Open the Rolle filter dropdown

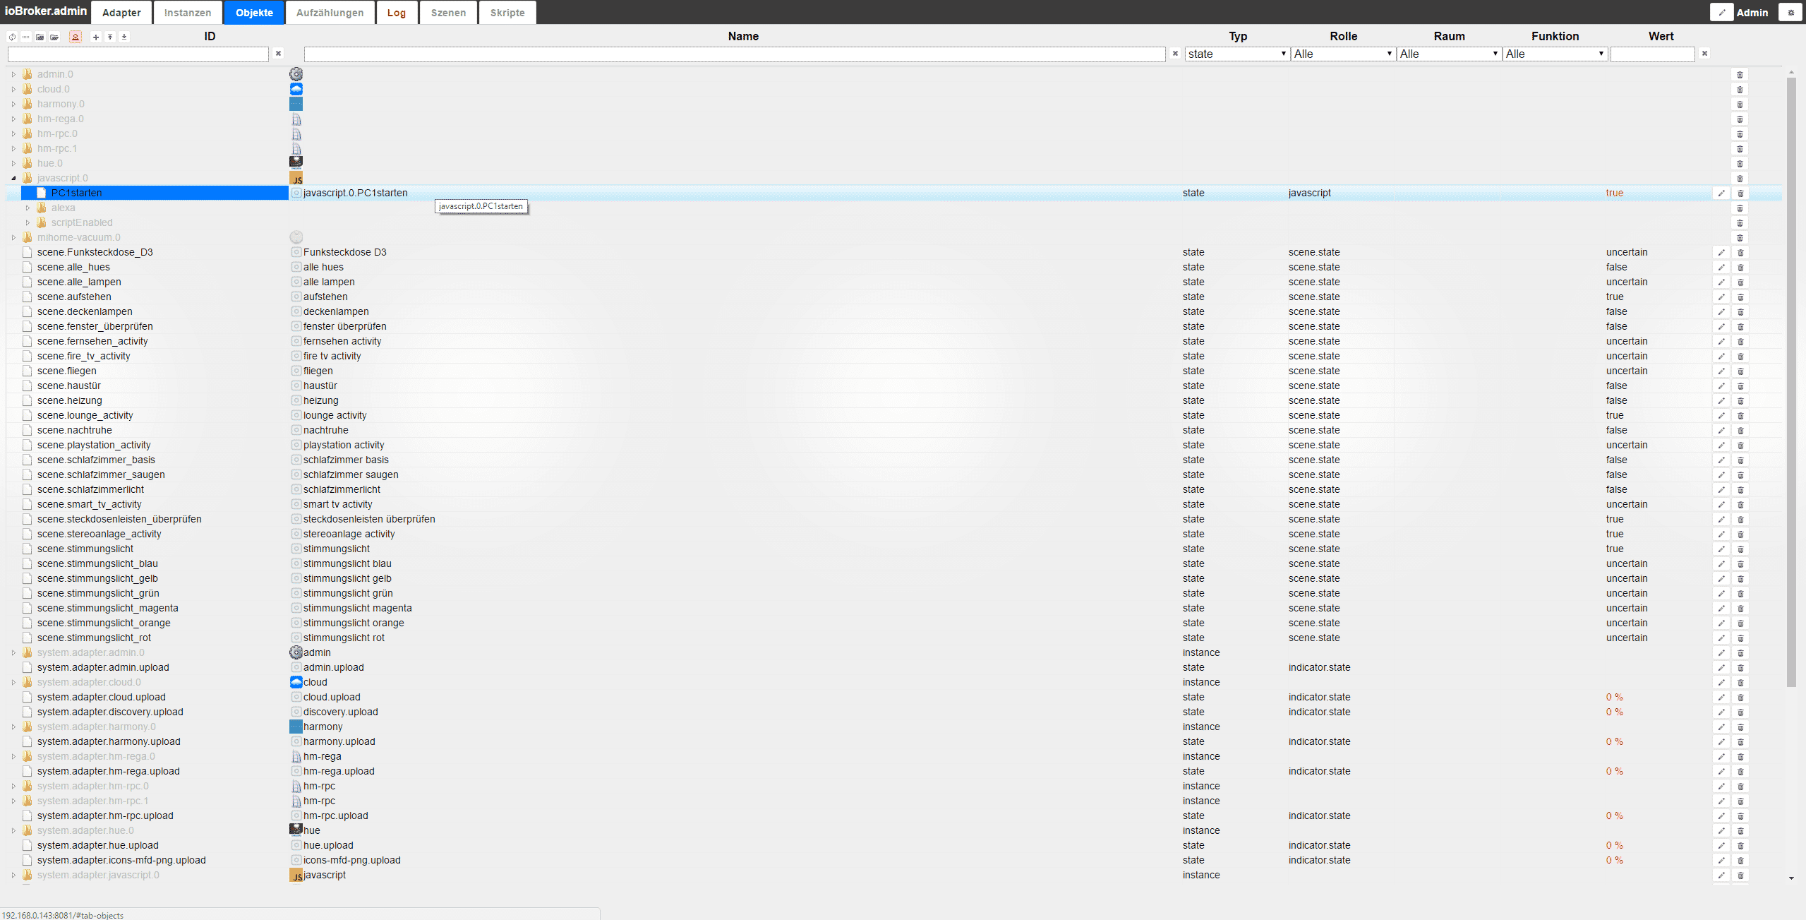1342,54
